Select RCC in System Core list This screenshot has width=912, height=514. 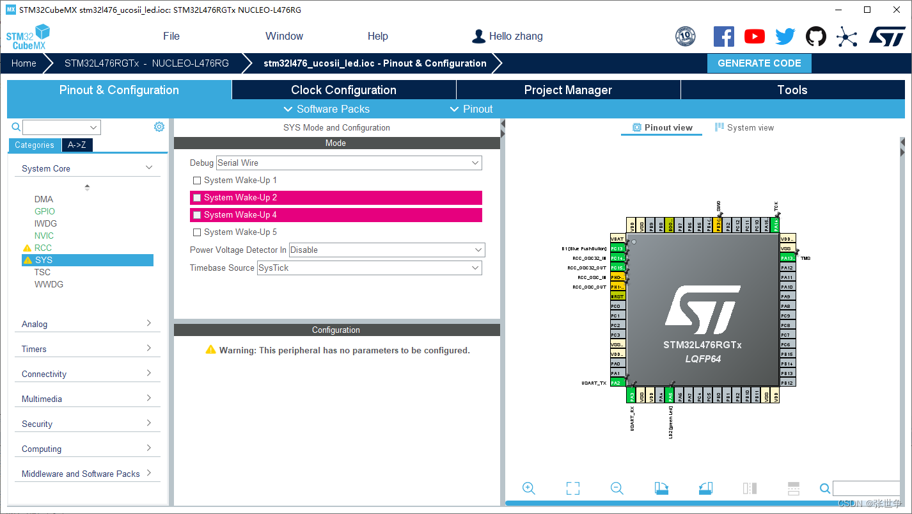(x=43, y=248)
